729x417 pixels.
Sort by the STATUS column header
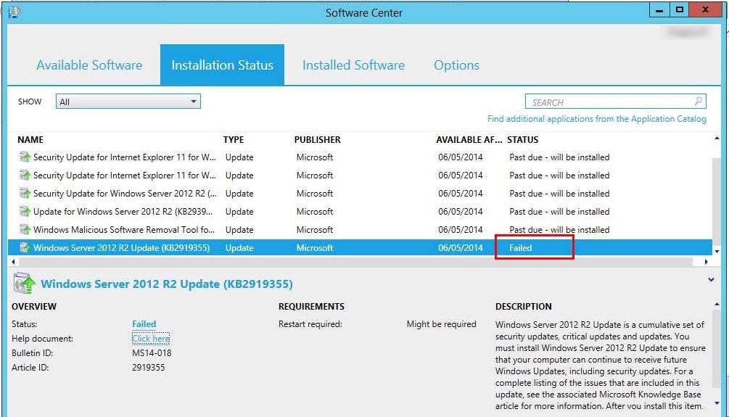(x=522, y=139)
